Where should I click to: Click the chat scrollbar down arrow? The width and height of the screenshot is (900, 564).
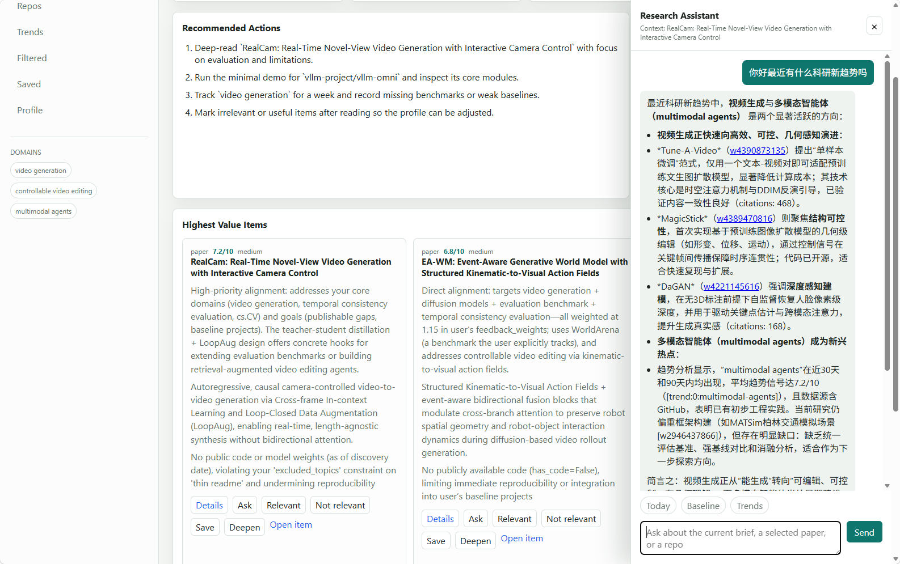click(x=887, y=486)
